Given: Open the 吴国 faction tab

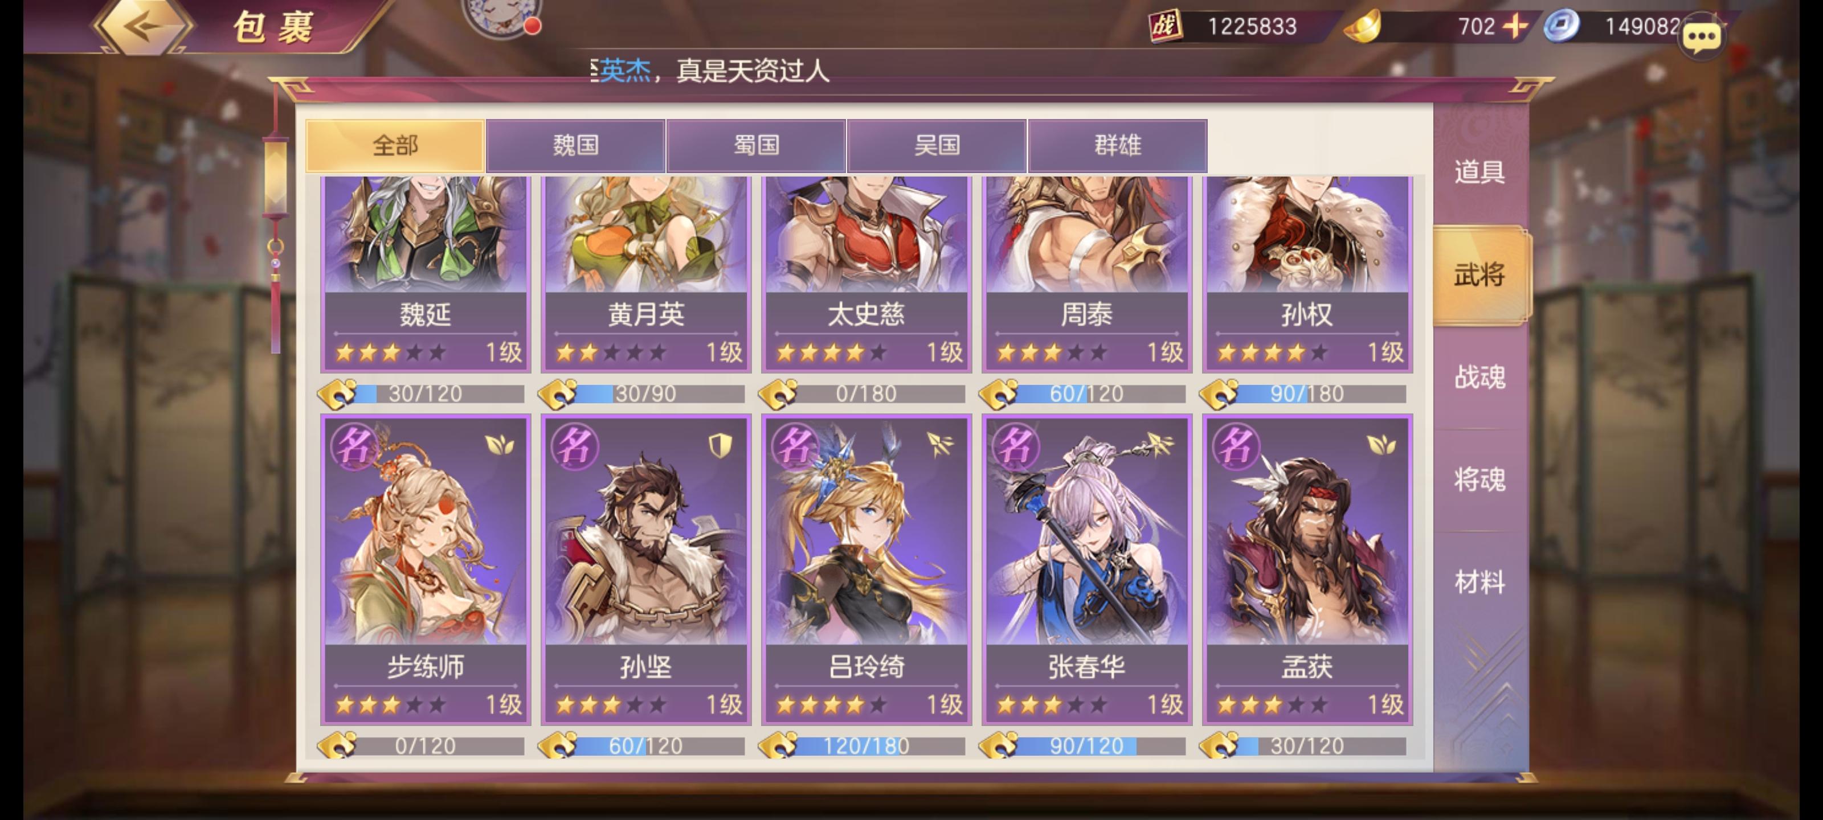Looking at the screenshot, I should click(936, 146).
